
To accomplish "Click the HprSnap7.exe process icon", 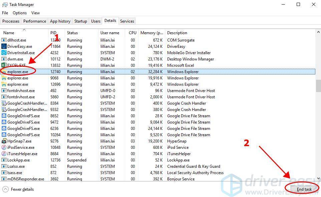I will pyautogui.click(x=4, y=141).
